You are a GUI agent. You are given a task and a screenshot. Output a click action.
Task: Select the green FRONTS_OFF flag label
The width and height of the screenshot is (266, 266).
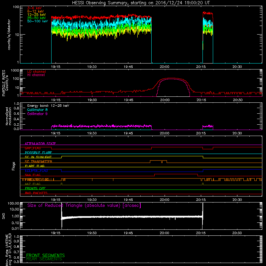click(35, 189)
